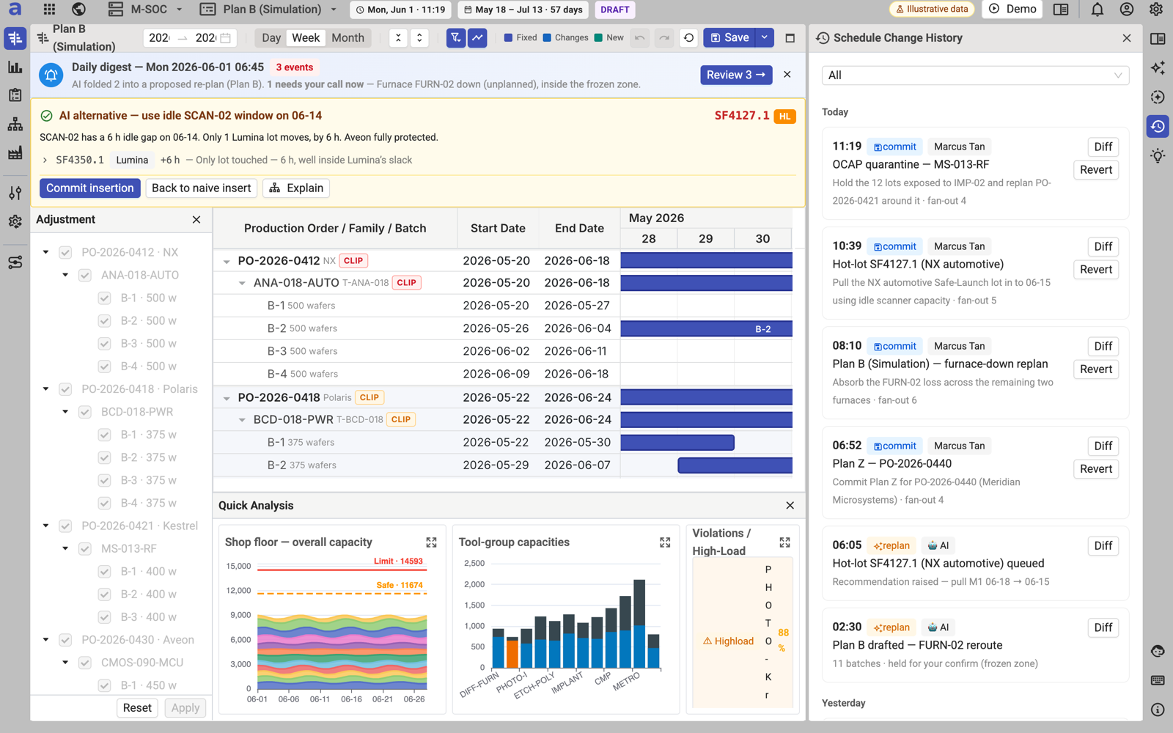Open the All filter dropdown in Change History
This screenshot has height=733, width=1173.
coord(975,75)
